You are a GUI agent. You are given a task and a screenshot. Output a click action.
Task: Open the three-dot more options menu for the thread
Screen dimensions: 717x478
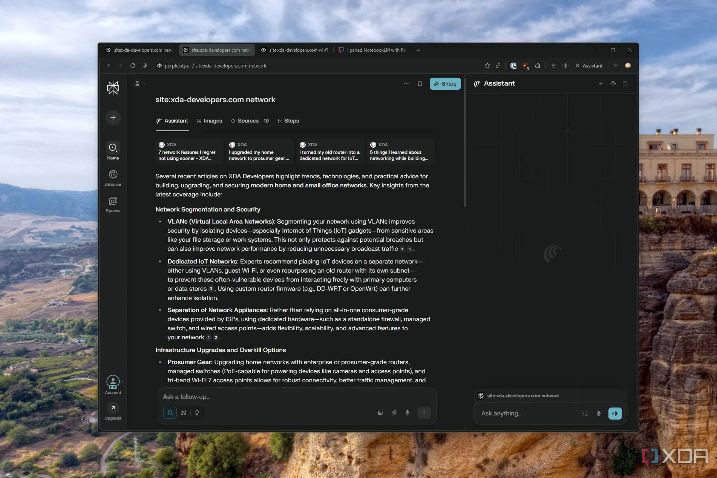pyautogui.click(x=406, y=84)
